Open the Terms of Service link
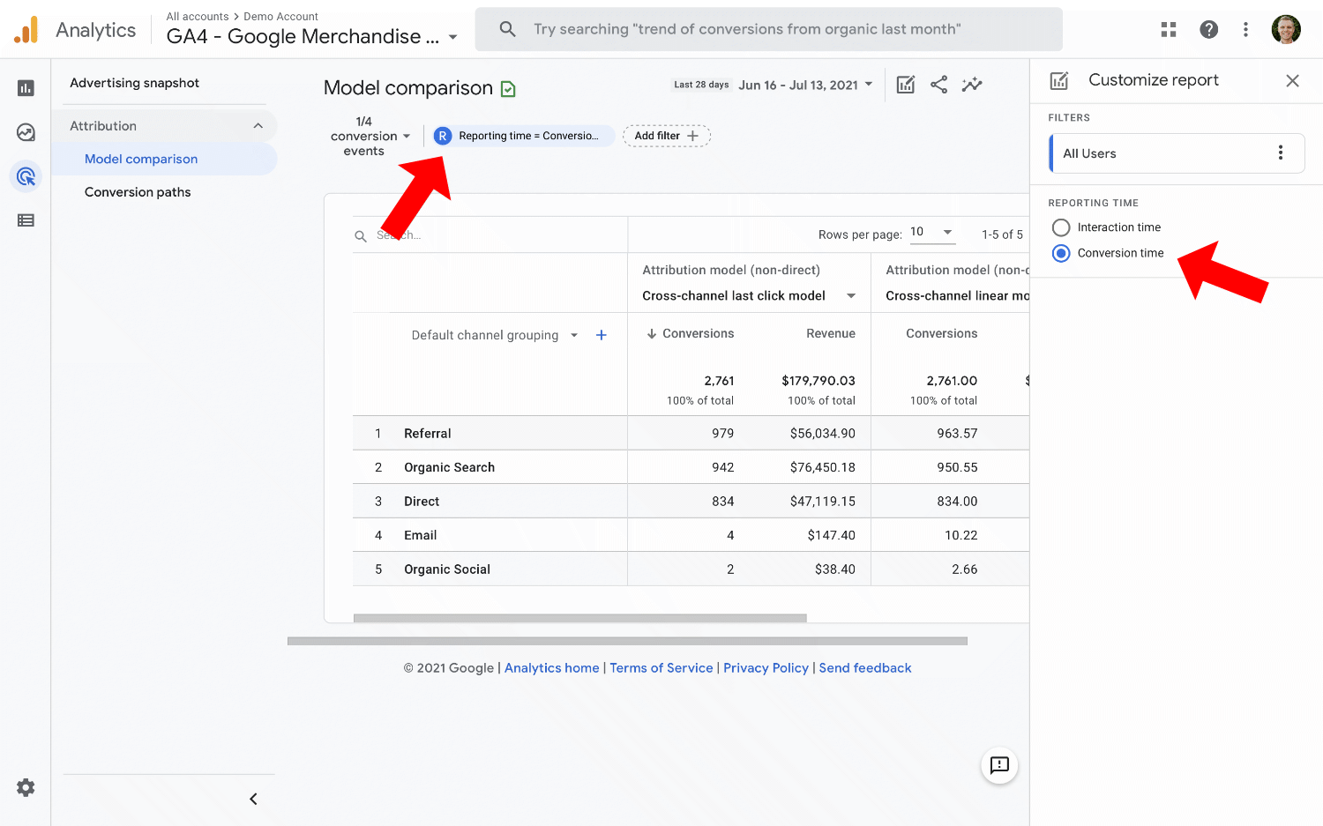The width and height of the screenshot is (1323, 826). click(x=661, y=668)
